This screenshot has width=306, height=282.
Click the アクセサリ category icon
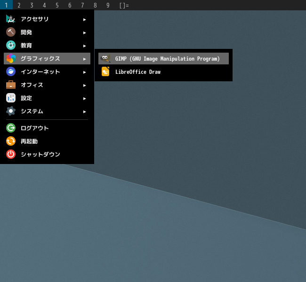click(11, 19)
